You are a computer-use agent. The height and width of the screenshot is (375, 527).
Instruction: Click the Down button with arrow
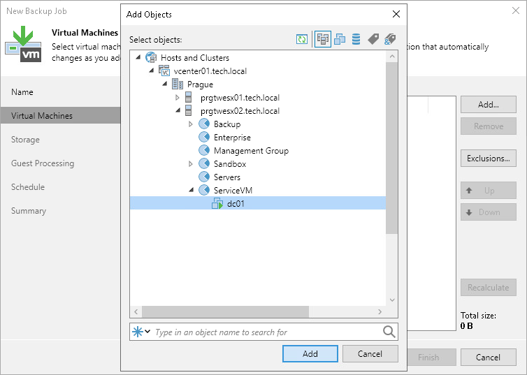(488, 212)
